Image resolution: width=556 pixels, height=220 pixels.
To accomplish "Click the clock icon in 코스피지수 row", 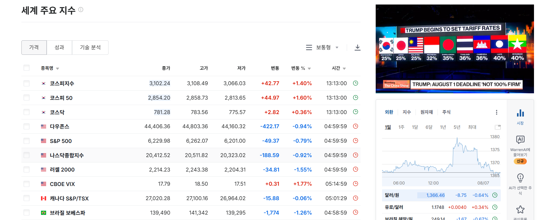I will (x=355, y=83).
